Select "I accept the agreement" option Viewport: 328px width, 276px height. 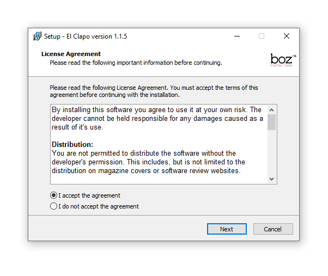click(x=53, y=195)
